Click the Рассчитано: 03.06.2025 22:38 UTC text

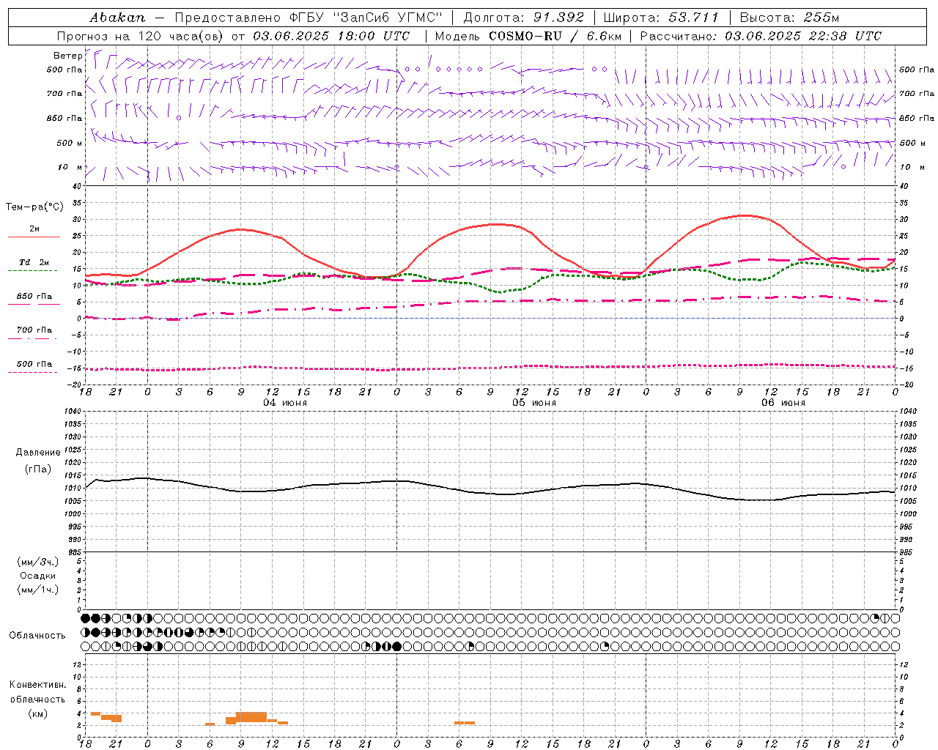coord(761,36)
